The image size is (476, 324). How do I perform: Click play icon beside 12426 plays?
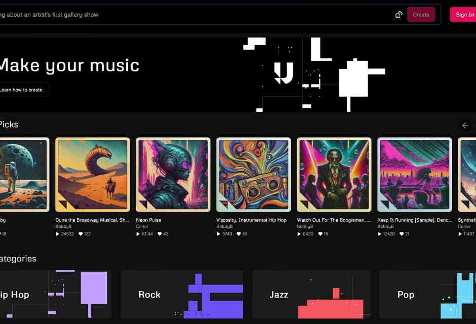tap(379, 234)
